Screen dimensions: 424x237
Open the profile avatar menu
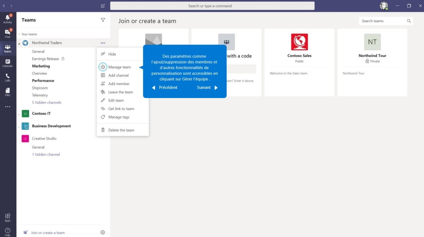(x=384, y=6)
